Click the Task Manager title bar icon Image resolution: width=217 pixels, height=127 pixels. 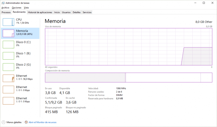click(3, 3)
